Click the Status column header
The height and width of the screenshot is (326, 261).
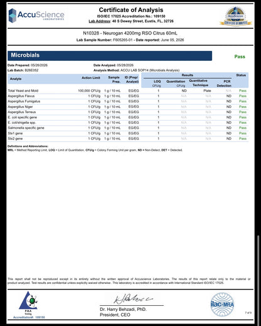pos(241,75)
